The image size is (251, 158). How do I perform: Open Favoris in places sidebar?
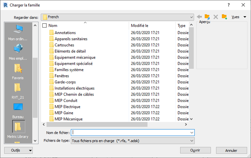(18, 72)
